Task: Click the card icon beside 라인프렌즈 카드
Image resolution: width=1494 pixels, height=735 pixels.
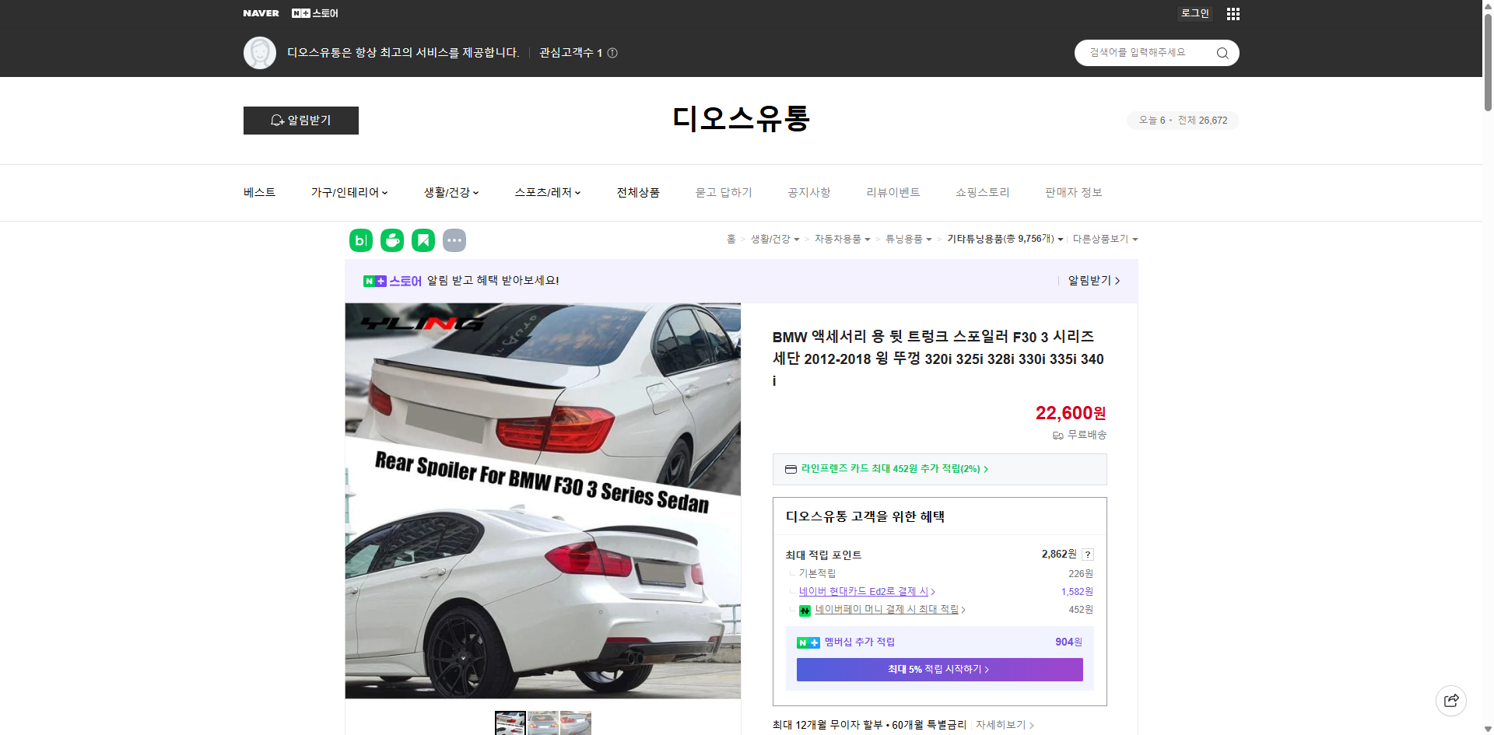Action: point(790,469)
